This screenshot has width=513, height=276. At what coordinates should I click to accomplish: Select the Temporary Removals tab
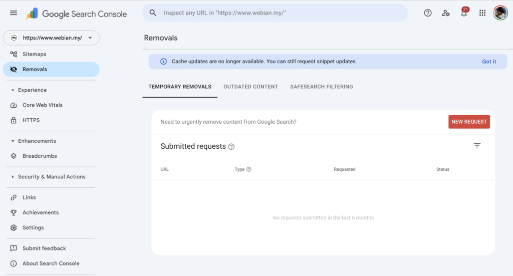180,87
